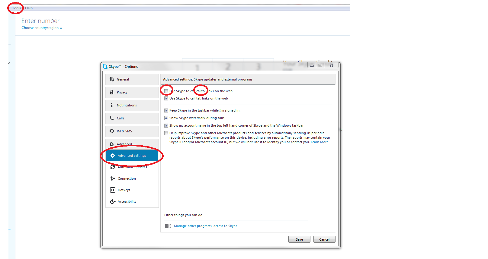The width and height of the screenshot is (488, 259).
Task: Click the Accessibility icon
Action: (113, 201)
